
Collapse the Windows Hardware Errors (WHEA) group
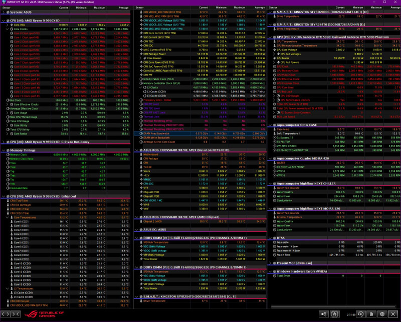(270, 271)
